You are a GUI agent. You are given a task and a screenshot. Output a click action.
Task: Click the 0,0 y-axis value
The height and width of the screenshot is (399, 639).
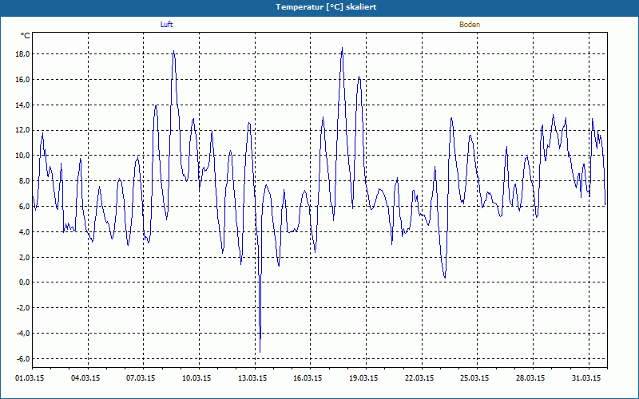pyautogui.click(x=24, y=282)
